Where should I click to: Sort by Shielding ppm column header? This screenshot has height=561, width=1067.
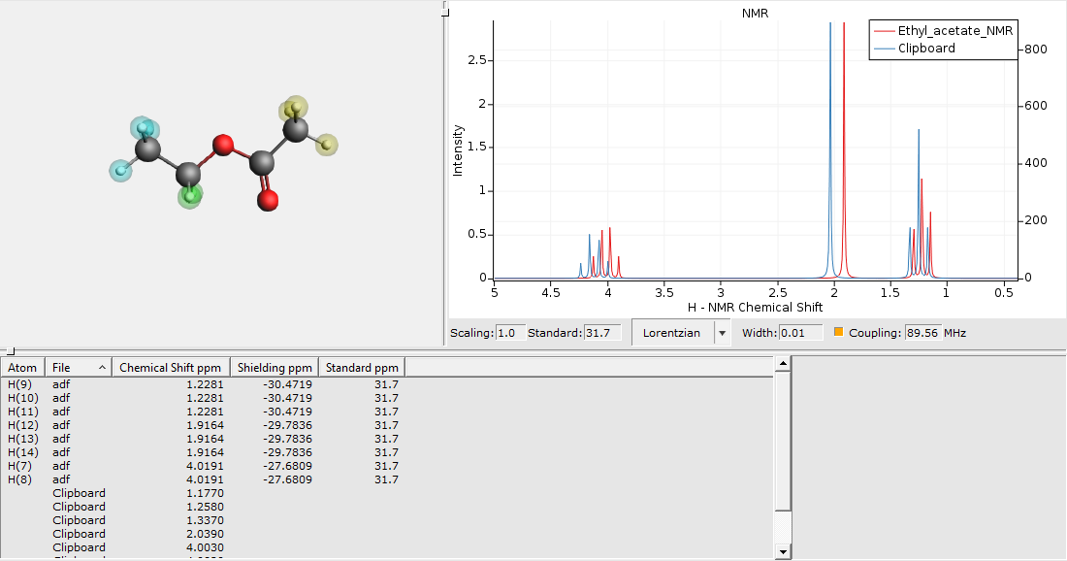click(275, 368)
